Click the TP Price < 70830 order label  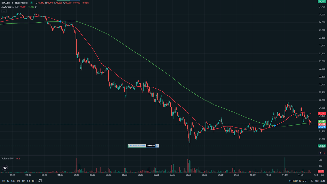point(137,146)
